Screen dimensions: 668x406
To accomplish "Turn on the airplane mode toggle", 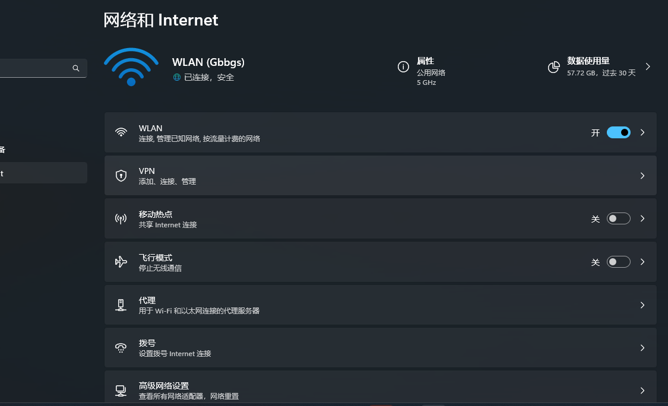I will tap(618, 262).
